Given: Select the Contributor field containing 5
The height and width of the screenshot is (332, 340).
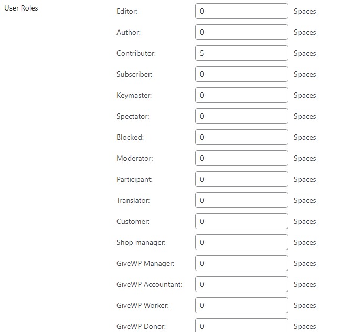Looking at the screenshot, I should pyautogui.click(x=241, y=53).
